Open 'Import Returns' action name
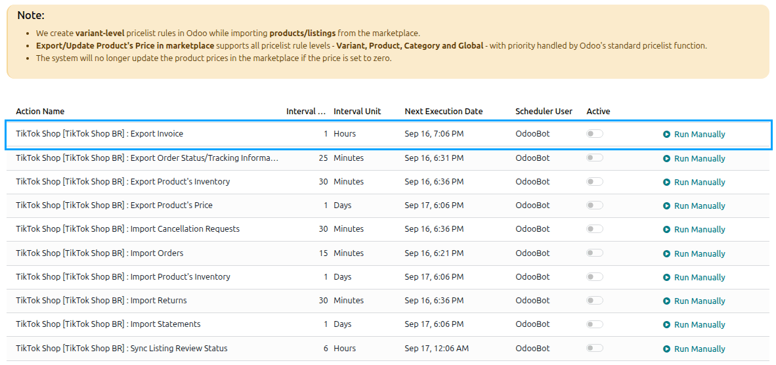This screenshot has height=365, width=776. [x=102, y=301]
